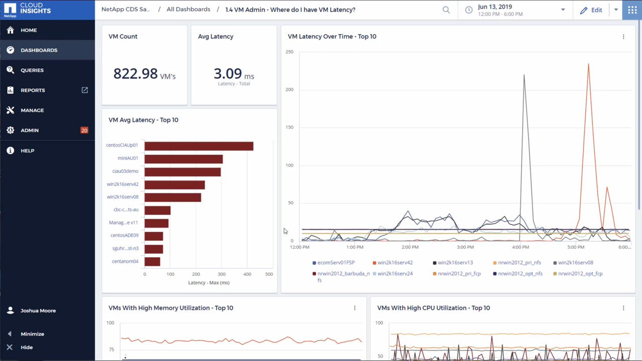The height and width of the screenshot is (361, 642).
Task: Click the Admin notification badge showing 20
Action: 84,130
